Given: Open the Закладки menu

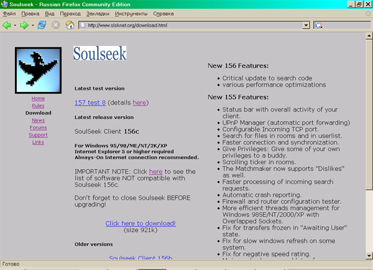Looking at the screenshot, I should [98, 14].
